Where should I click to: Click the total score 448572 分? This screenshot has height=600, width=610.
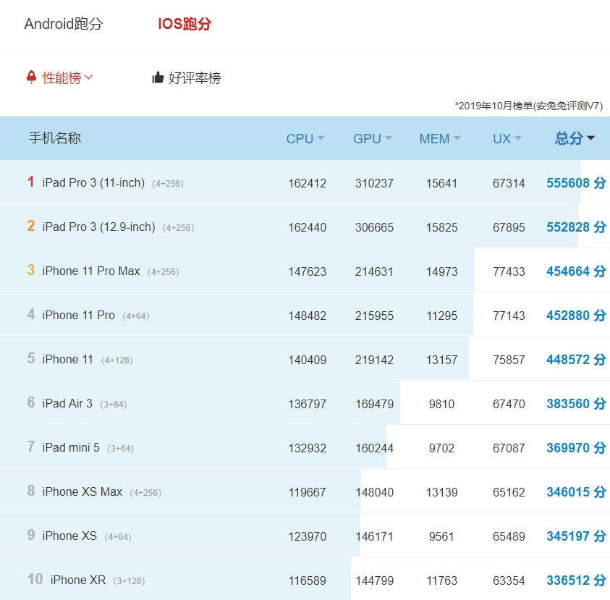point(576,360)
